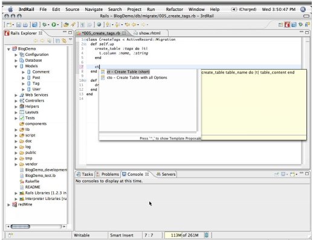This screenshot has height=240, width=313.
Task: Collapse the BlogDemo project node
Action: 8,49
